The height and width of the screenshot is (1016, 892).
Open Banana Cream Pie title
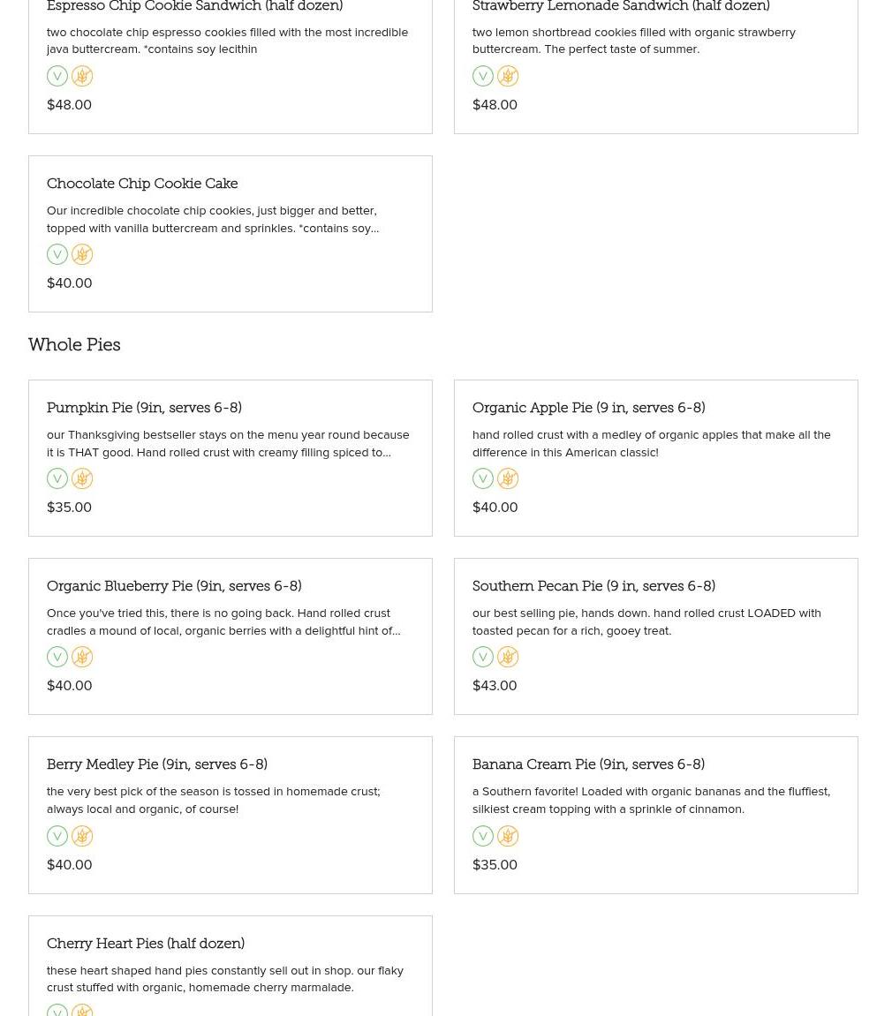(588, 764)
